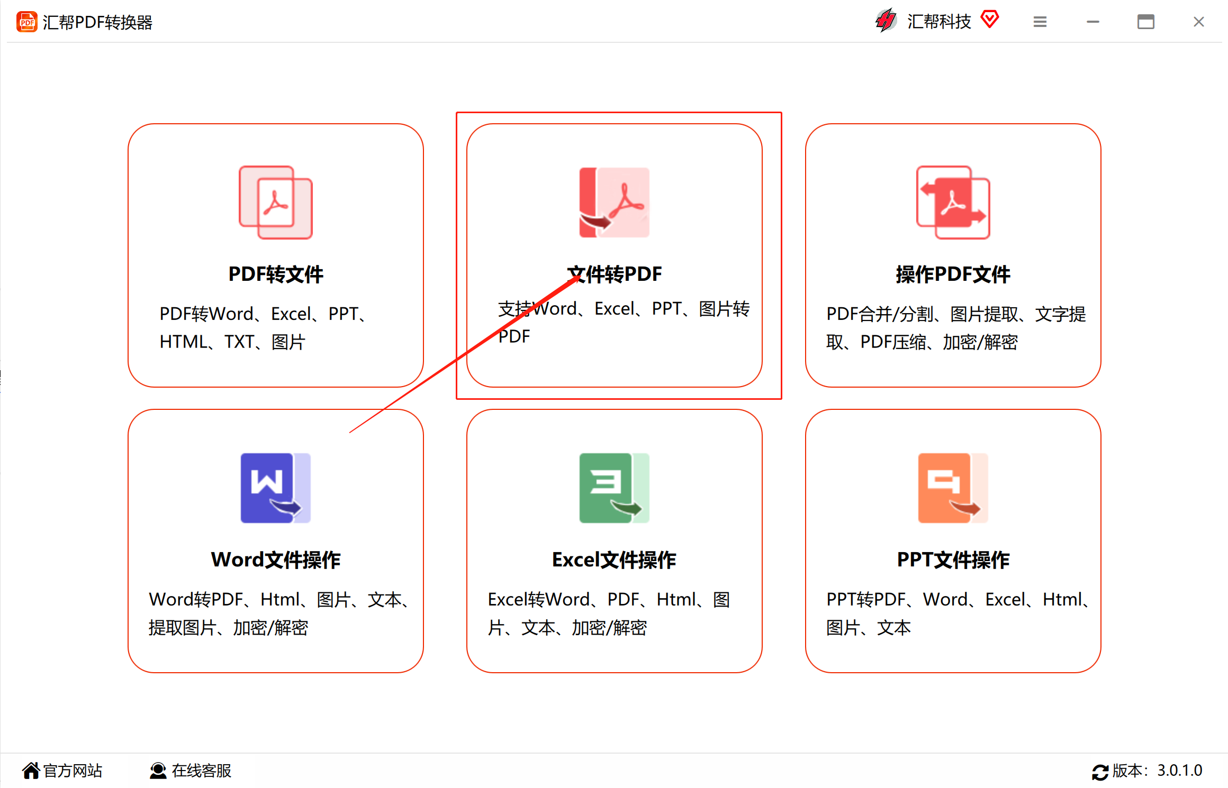Click the Excel文件操作 card icon

point(614,488)
